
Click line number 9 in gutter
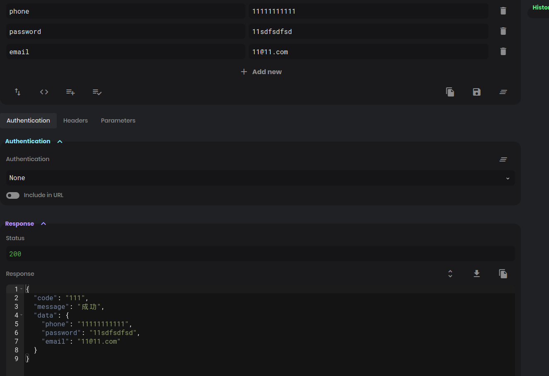17,359
